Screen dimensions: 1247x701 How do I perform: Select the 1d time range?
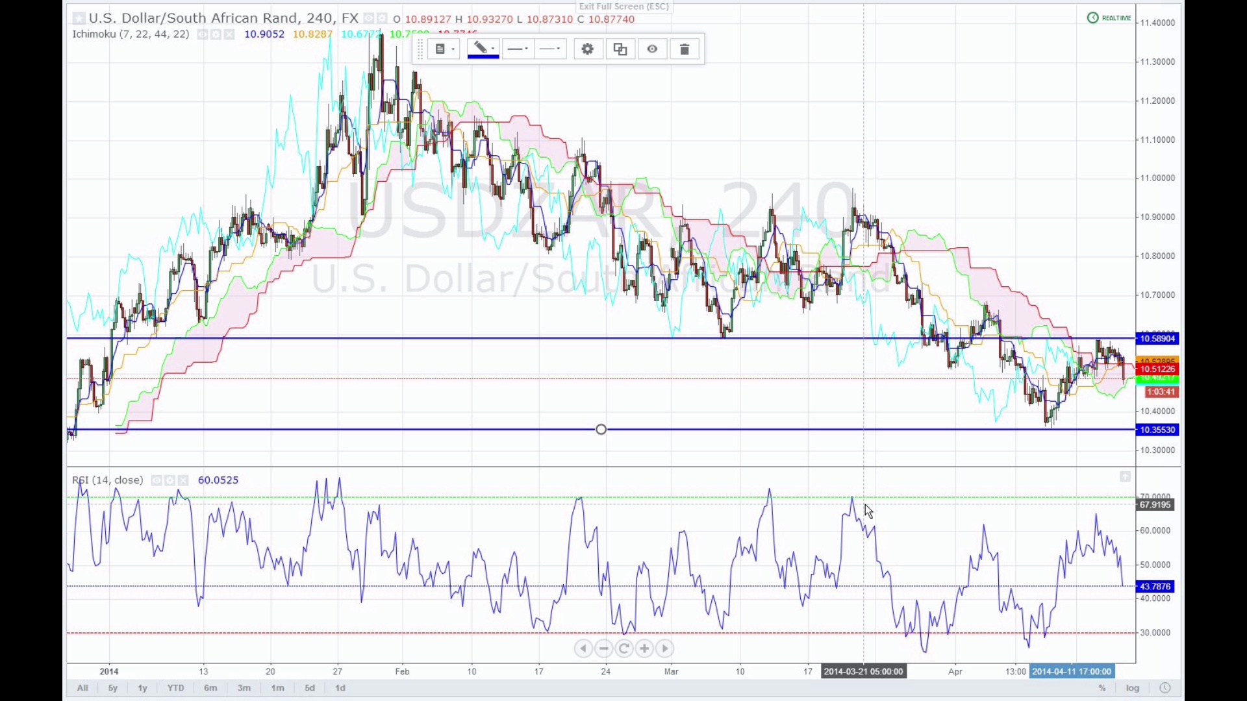(340, 688)
